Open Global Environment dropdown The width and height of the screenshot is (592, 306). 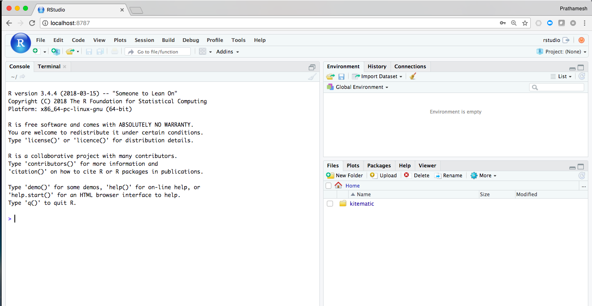point(357,87)
